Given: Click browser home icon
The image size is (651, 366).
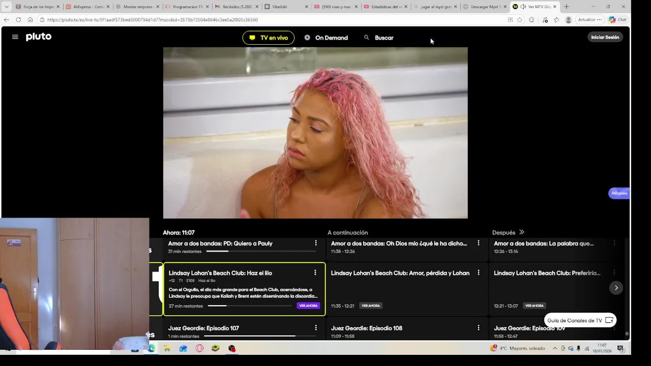Looking at the screenshot, I should tap(30, 20).
